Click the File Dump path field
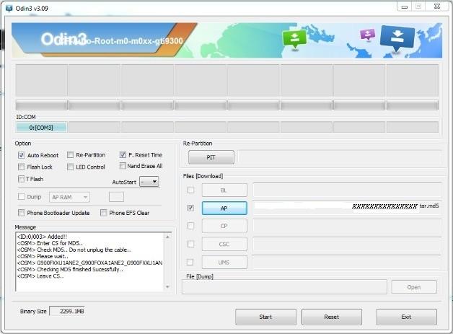453x334 pixels. tap(284, 287)
